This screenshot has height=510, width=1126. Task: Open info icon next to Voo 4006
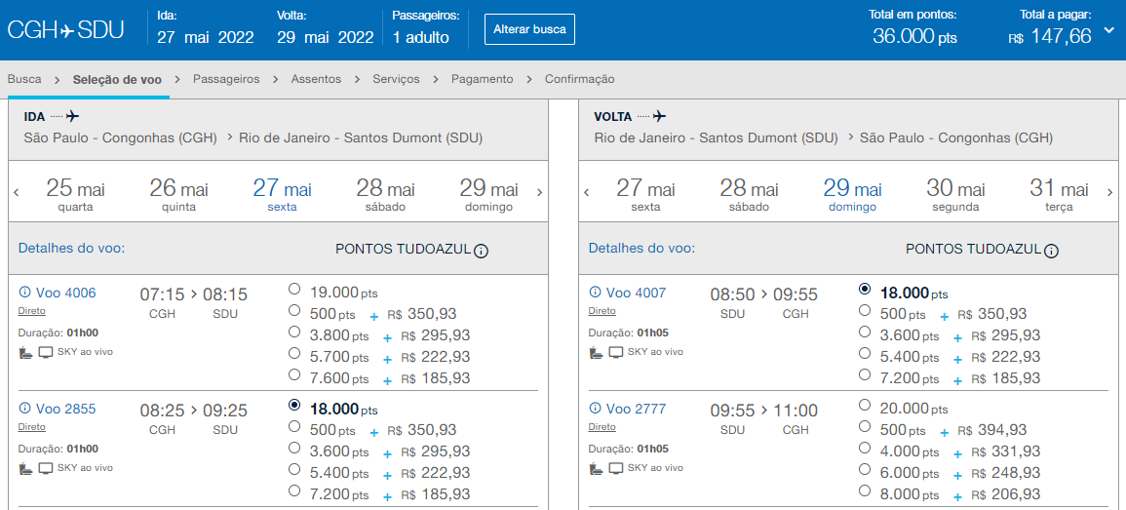pos(24,293)
